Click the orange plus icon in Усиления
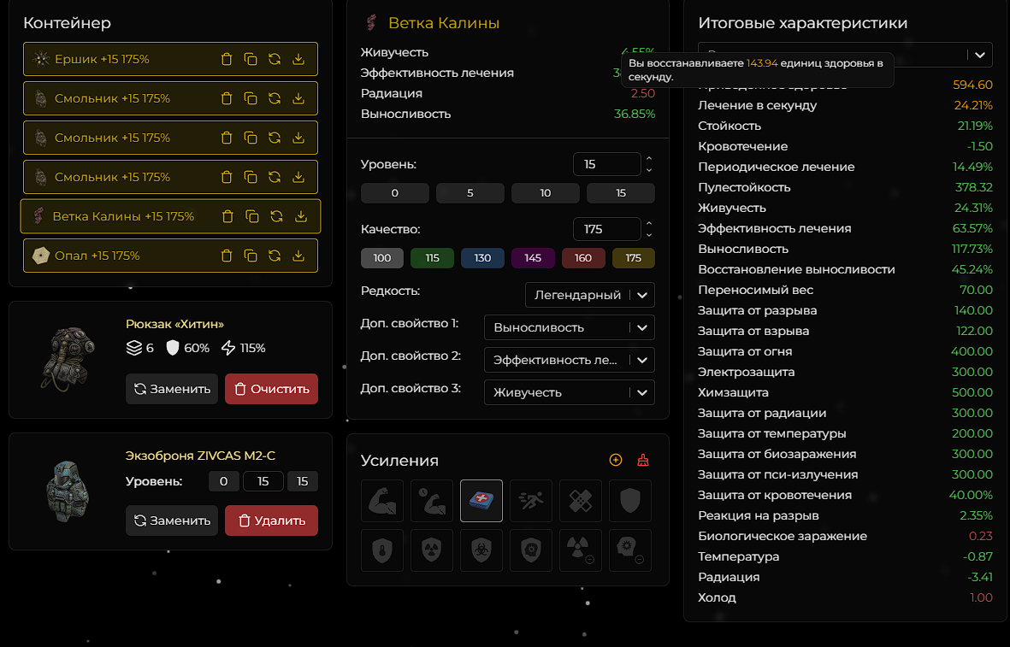This screenshot has width=1010, height=647. (616, 460)
